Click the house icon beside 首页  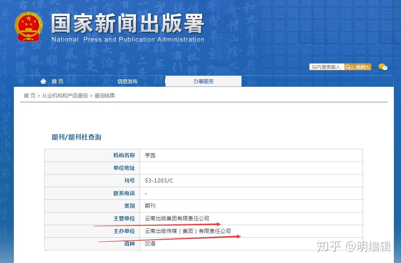44,81
